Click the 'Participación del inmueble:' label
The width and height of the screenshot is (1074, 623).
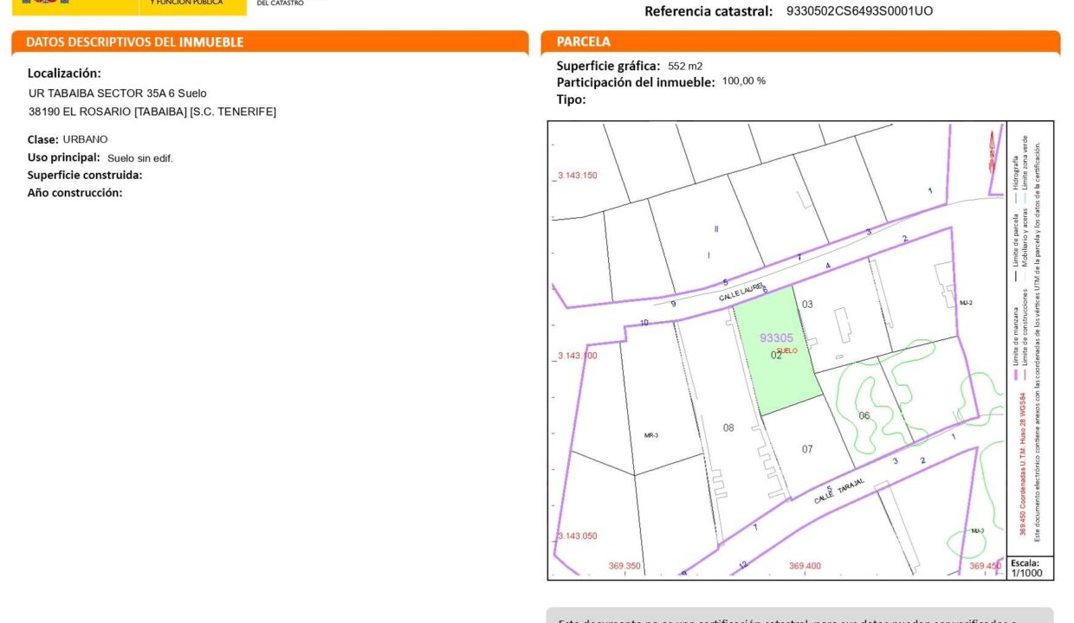[636, 82]
